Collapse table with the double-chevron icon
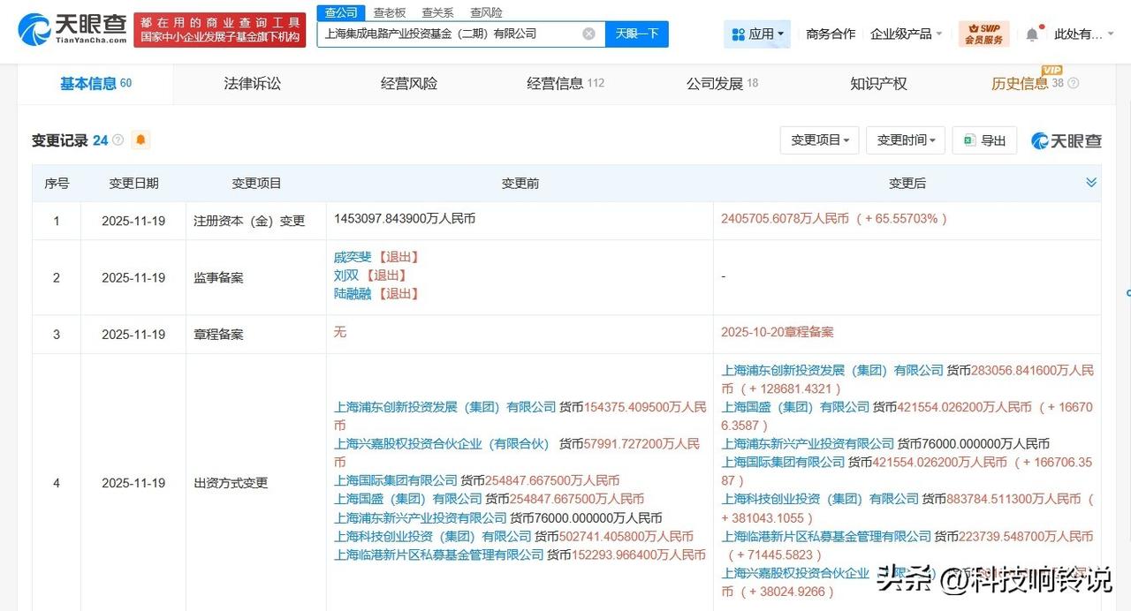The height and width of the screenshot is (611, 1131). [1091, 183]
